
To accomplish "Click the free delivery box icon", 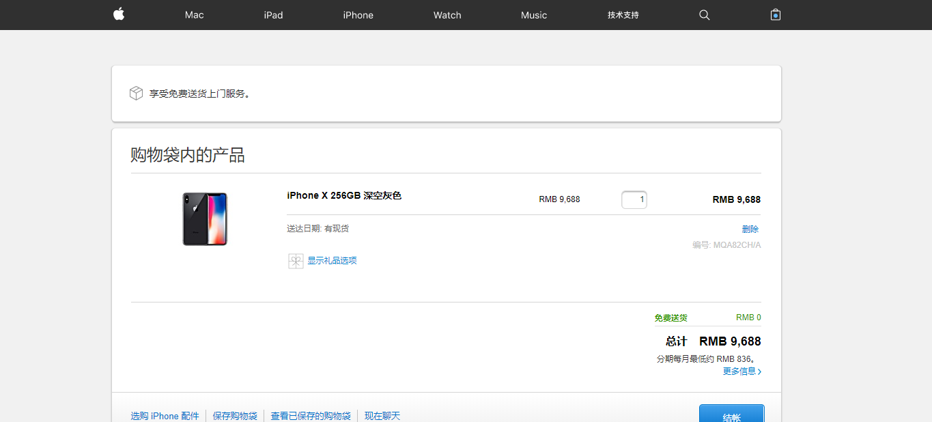I will click(x=136, y=94).
